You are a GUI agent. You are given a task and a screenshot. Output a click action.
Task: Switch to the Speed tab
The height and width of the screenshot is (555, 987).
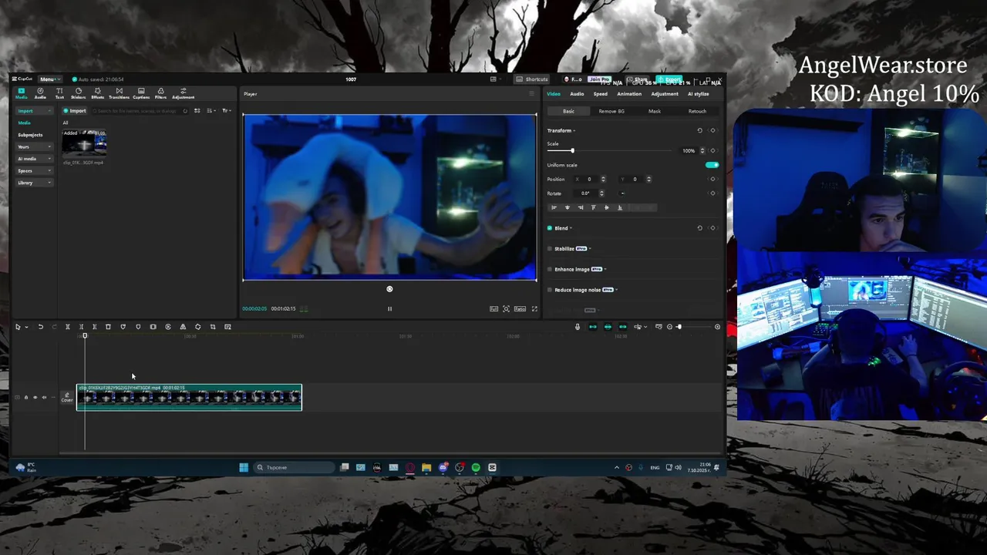click(600, 94)
